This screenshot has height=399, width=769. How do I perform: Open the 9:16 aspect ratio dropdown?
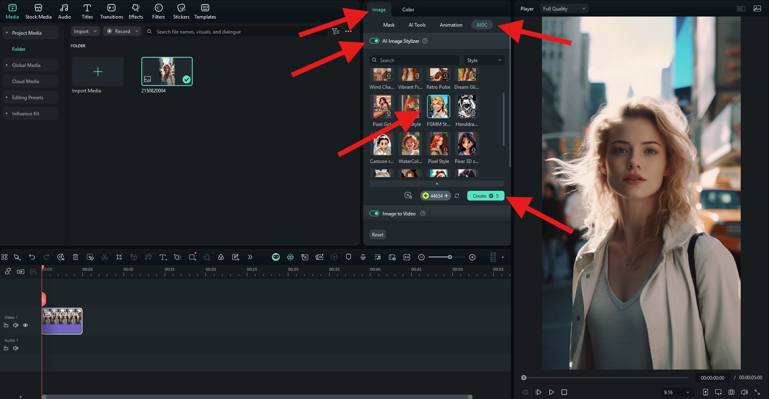677,392
